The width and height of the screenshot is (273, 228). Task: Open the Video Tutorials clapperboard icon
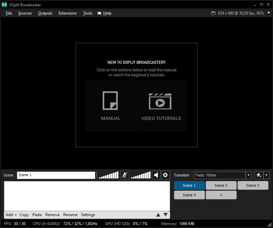pos(160,101)
